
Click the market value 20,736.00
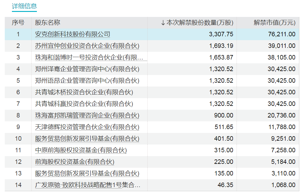(281, 115)
